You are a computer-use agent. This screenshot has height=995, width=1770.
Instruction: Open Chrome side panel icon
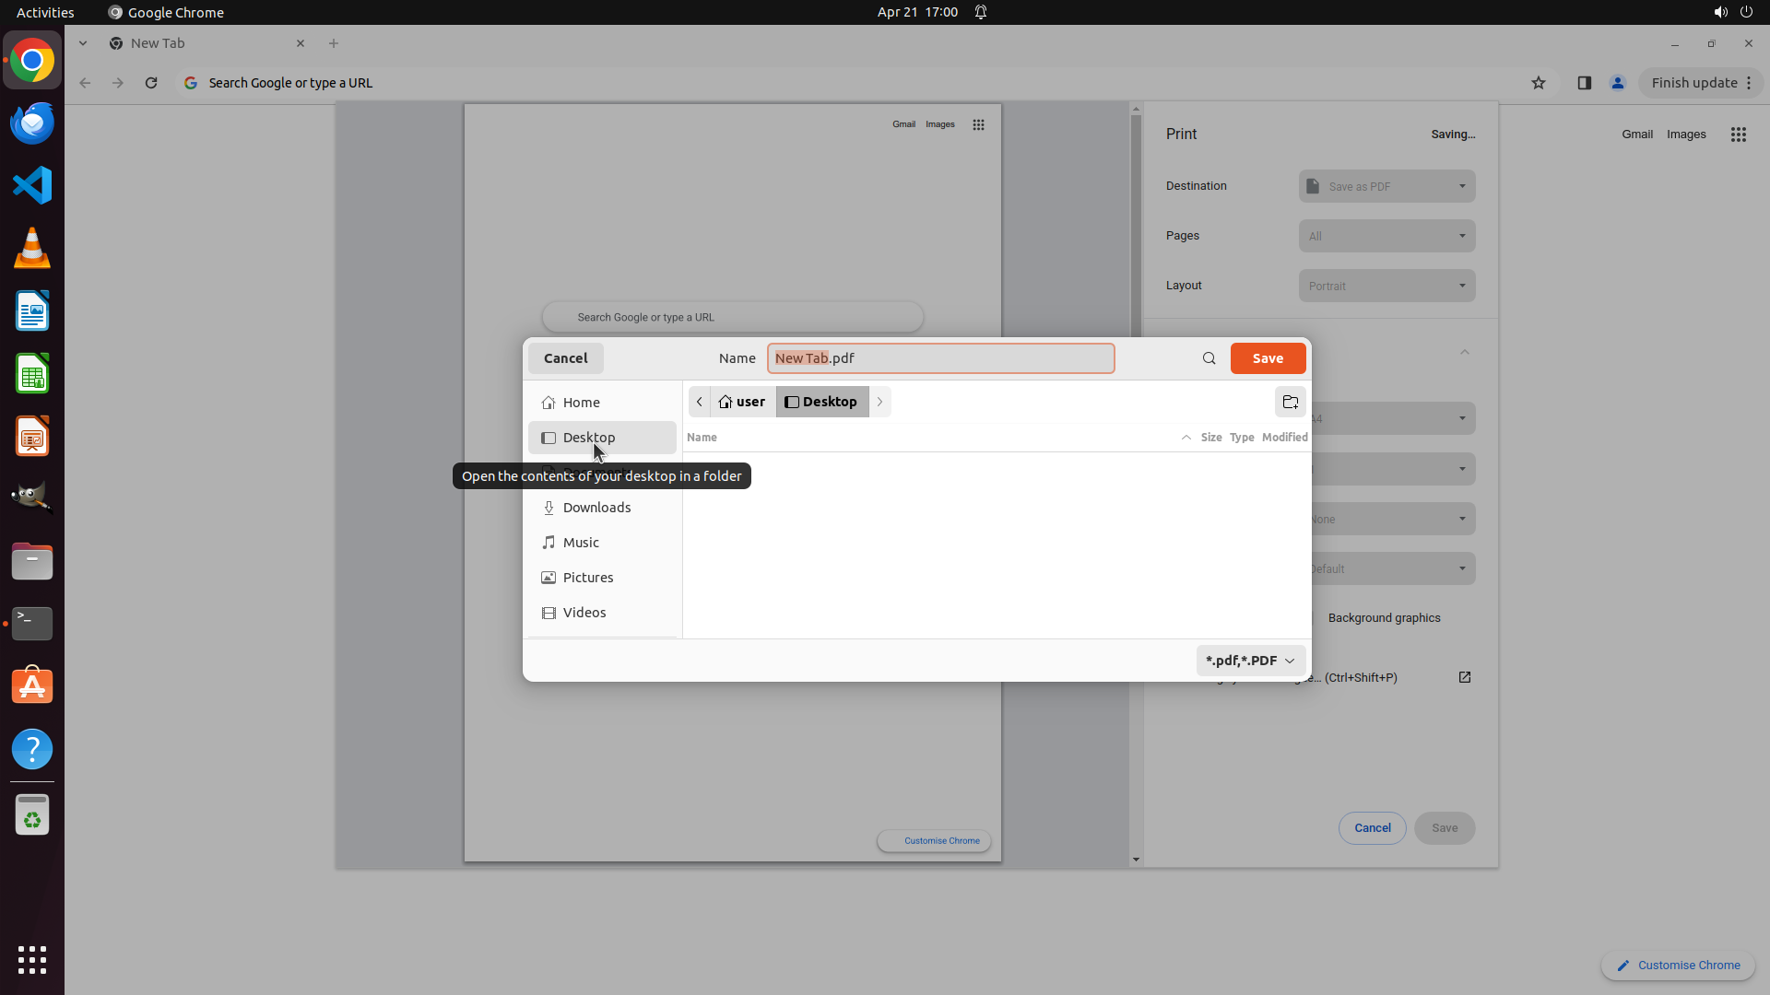click(x=1584, y=83)
